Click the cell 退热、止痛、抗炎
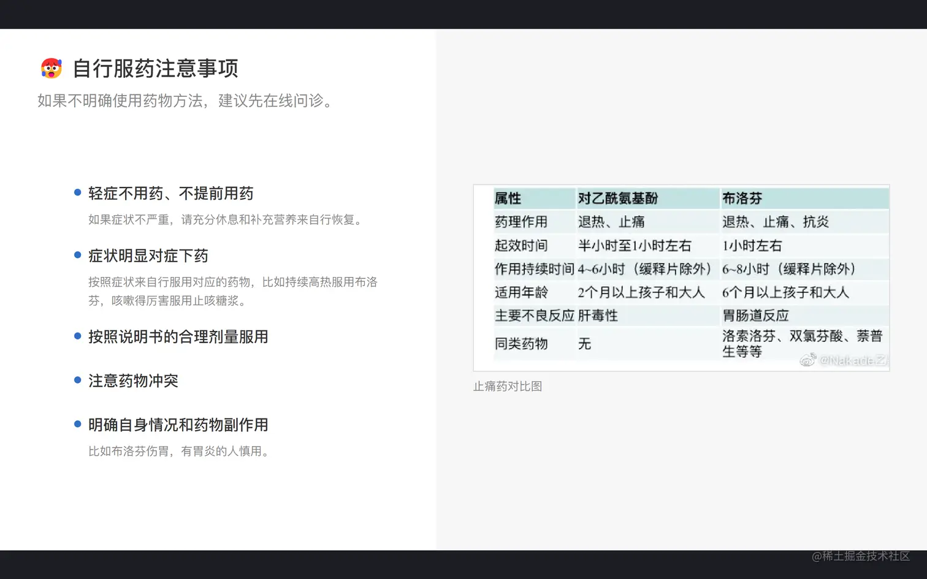927x579 pixels. click(776, 222)
